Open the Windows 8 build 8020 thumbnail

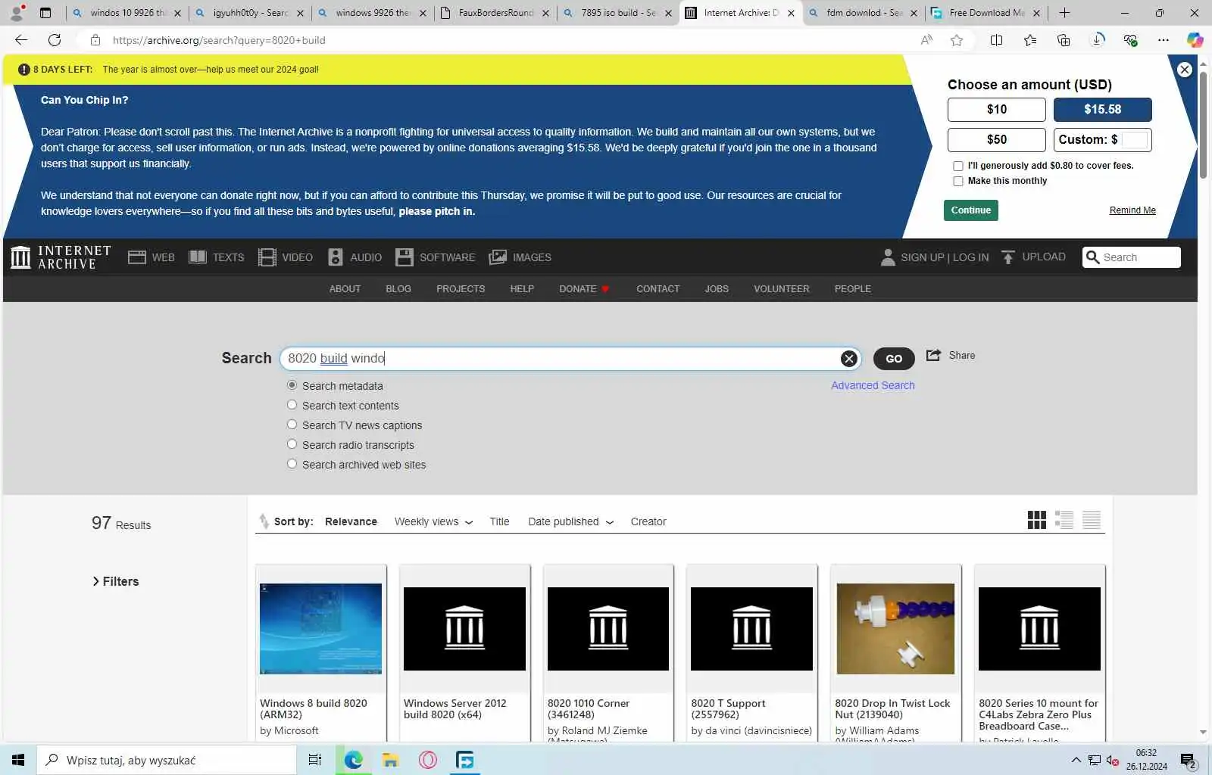(320, 628)
